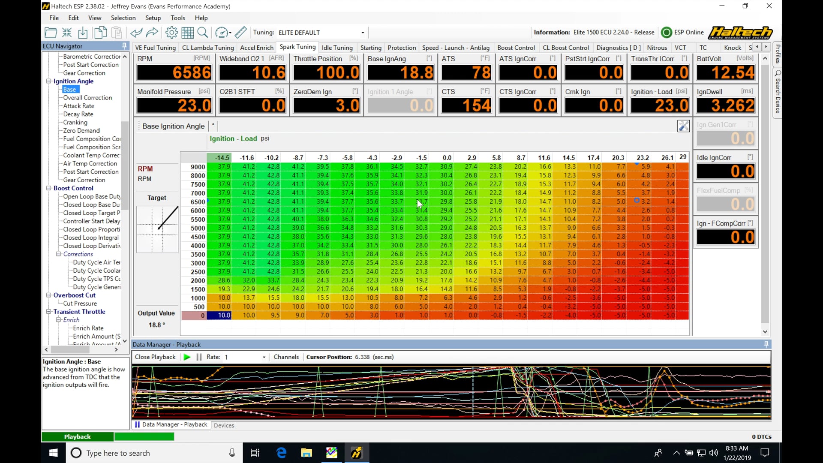Pause the data playback
823x463 pixels.
click(x=198, y=357)
